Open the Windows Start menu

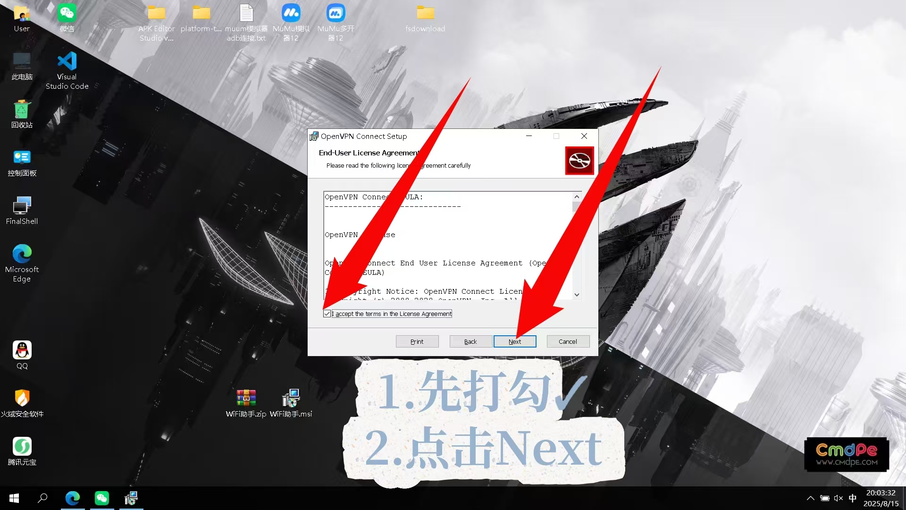point(14,498)
